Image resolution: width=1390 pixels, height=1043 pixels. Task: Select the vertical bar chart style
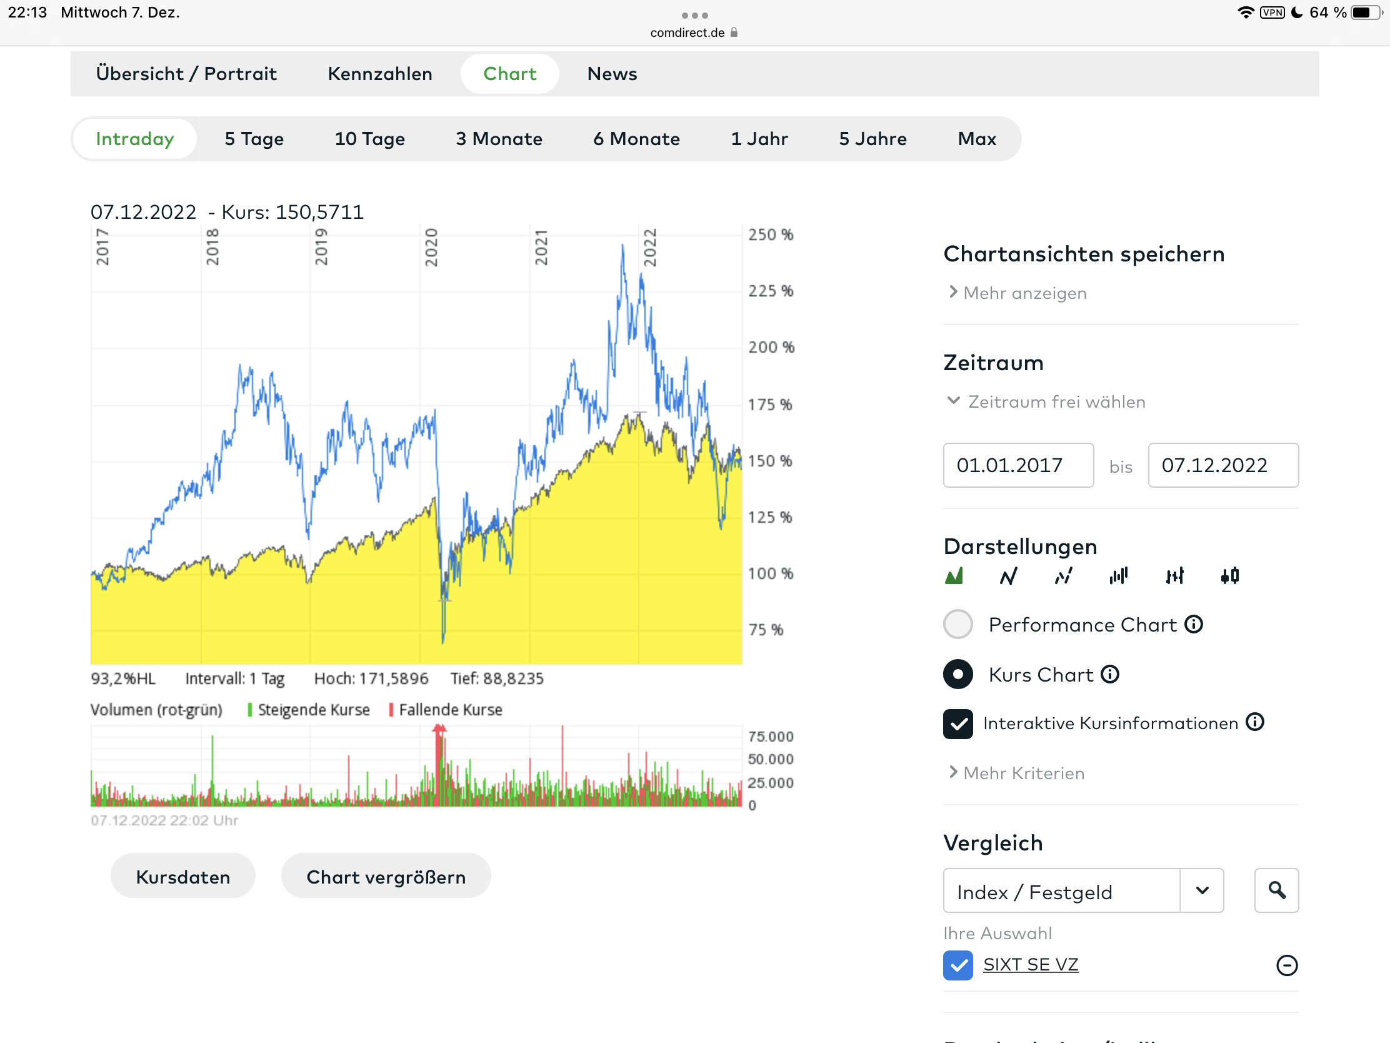(x=1119, y=576)
